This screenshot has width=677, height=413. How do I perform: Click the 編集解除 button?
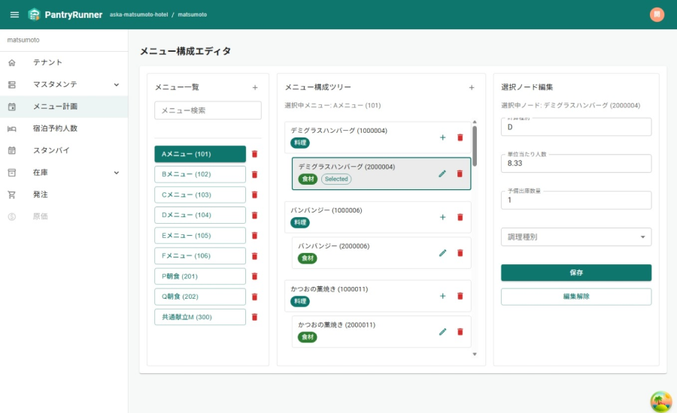(x=576, y=297)
